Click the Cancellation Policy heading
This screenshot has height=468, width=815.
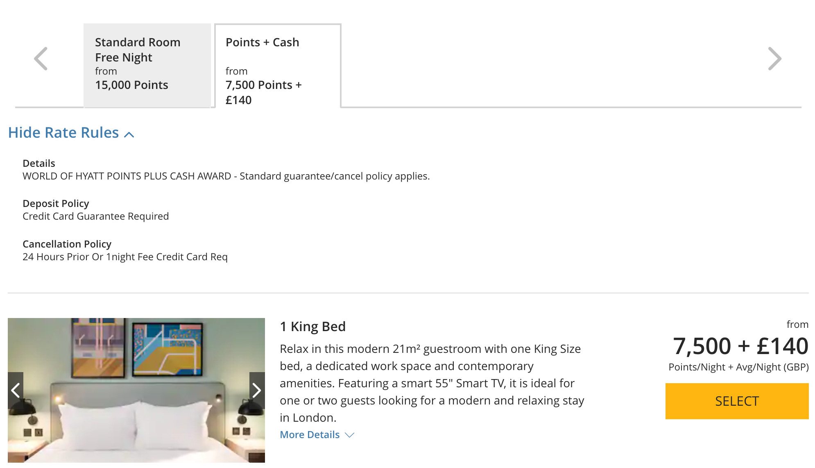coord(67,244)
